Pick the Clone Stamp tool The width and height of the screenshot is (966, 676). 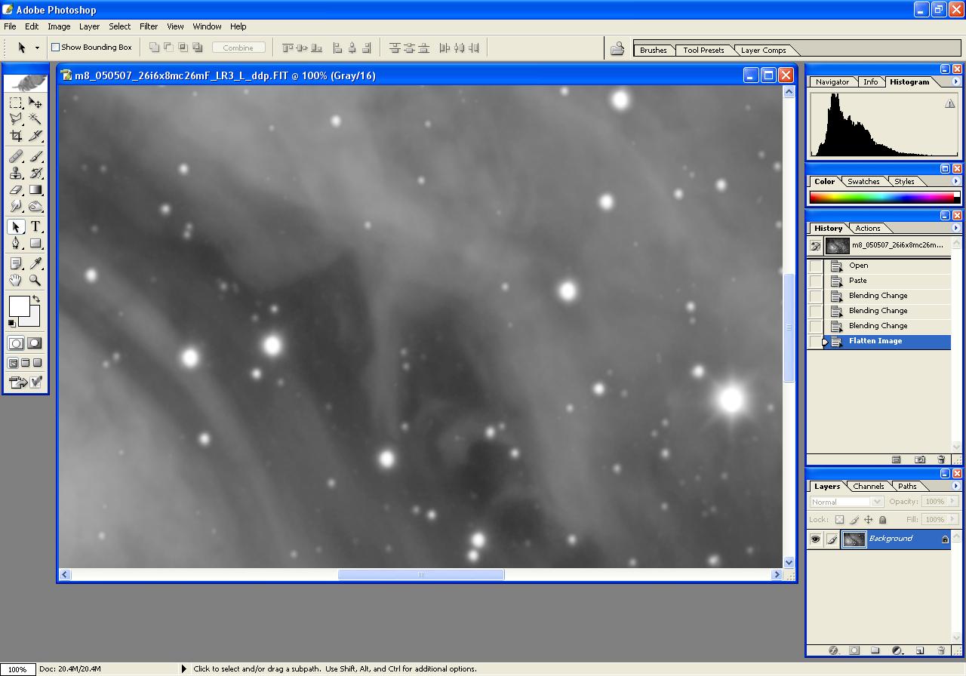[x=16, y=174]
